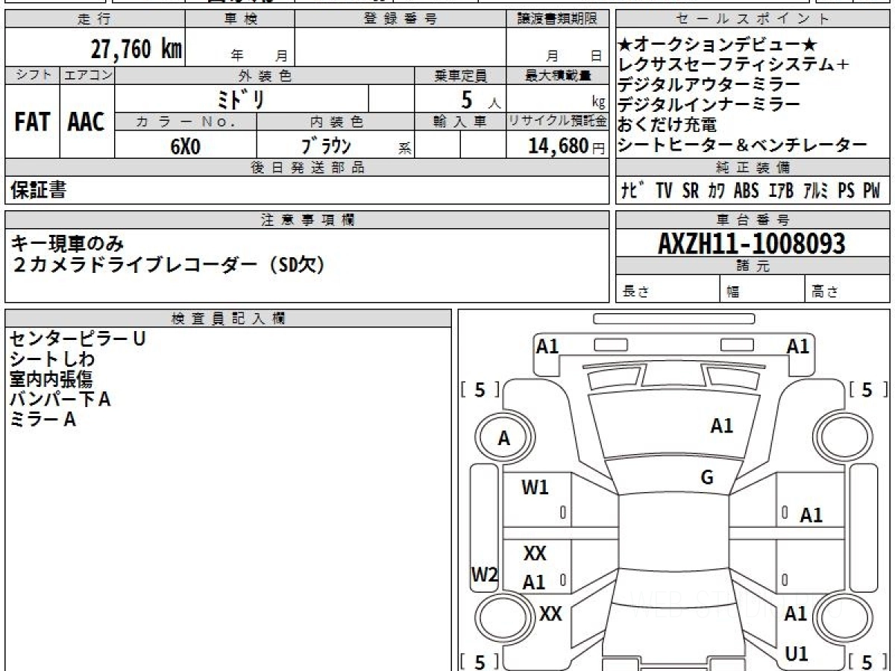This screenshot has width=895, height=671.
Task: Select the センターピラー U inspector note
Action: coord(78,338)
